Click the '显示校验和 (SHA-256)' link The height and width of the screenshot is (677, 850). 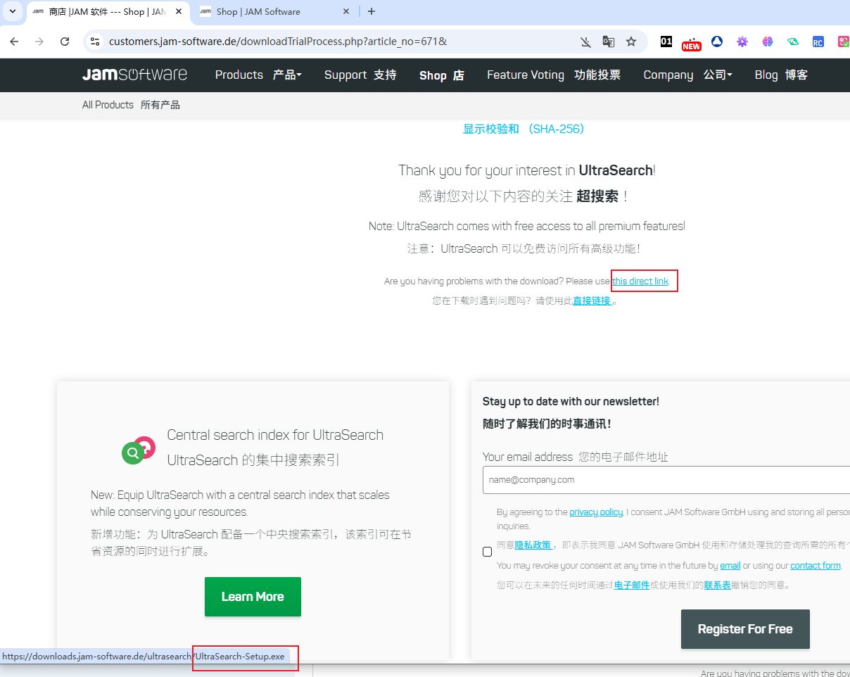point(524,129)
